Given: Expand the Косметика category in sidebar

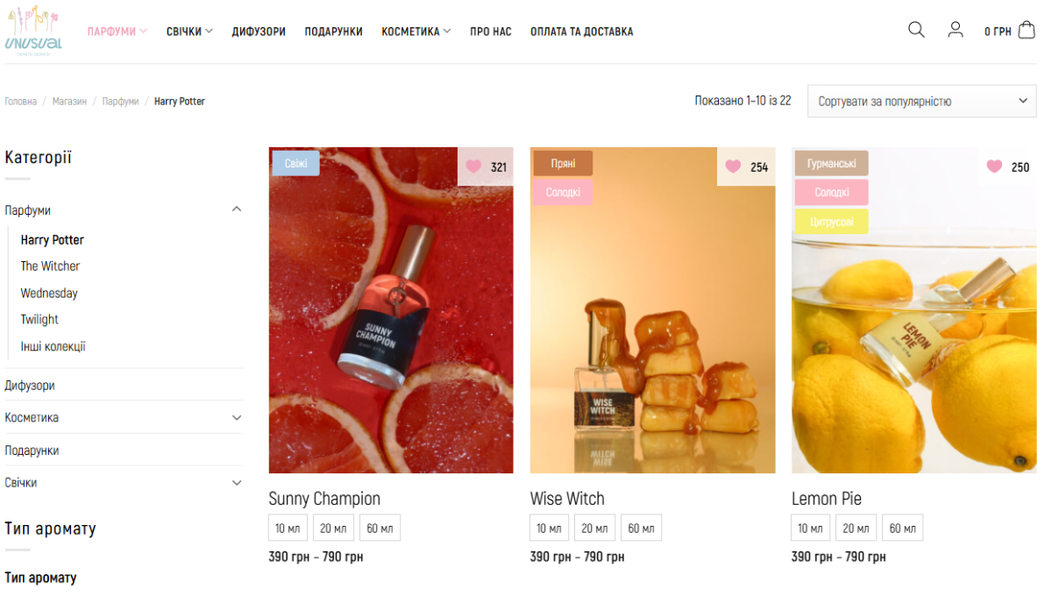Looking at the screenshot, I should [x=237, y=418].
